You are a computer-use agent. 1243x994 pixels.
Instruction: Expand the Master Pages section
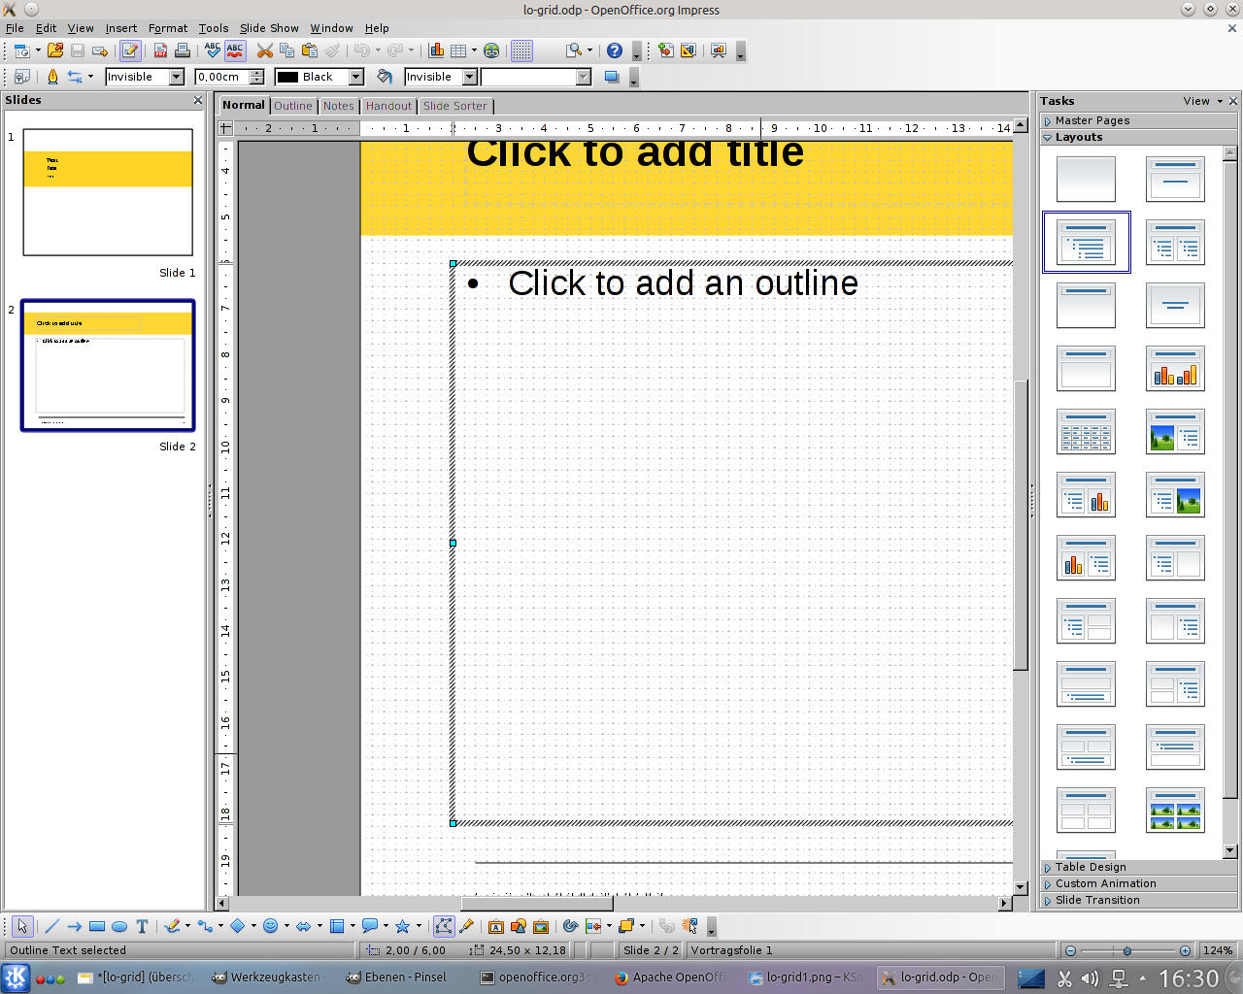click(x=1092, y=120)
